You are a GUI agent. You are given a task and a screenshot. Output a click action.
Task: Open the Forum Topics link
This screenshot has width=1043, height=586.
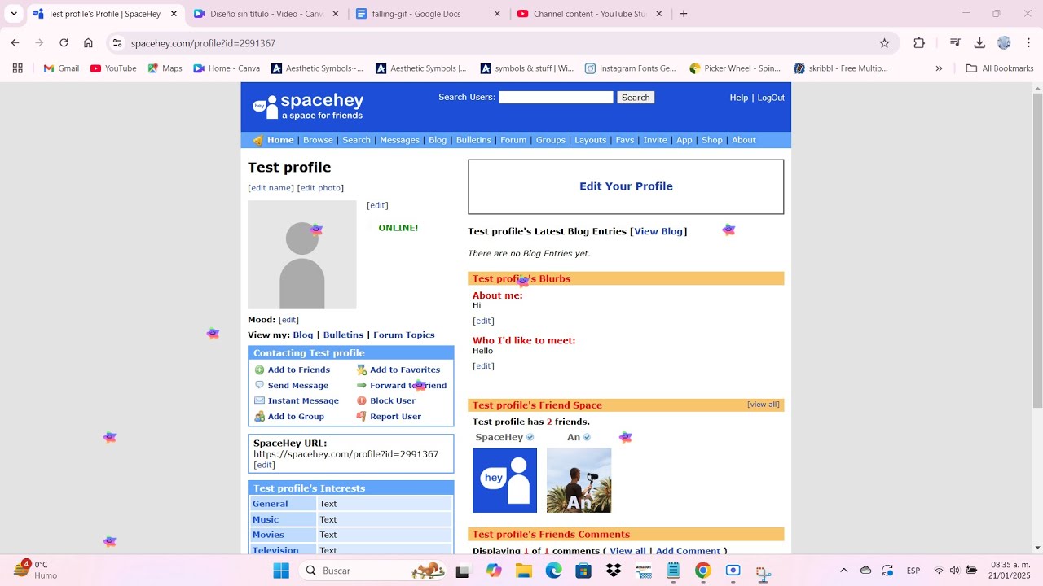(x=404, y=335)
